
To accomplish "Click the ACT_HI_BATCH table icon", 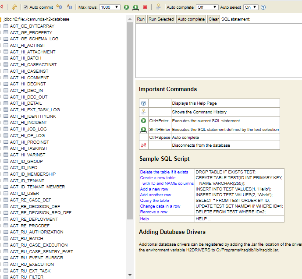I will point(6,58).
